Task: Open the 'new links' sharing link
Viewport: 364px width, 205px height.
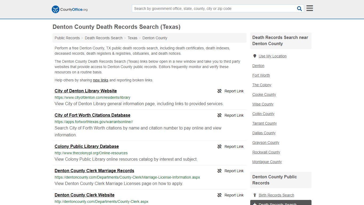Action: point(101,80)
